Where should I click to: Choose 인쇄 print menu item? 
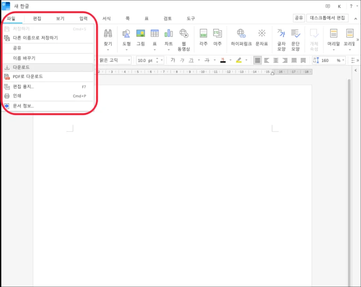coord(48,96)
